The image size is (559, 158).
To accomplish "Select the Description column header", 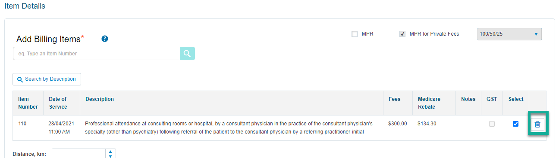I will [x=100, y=99].
